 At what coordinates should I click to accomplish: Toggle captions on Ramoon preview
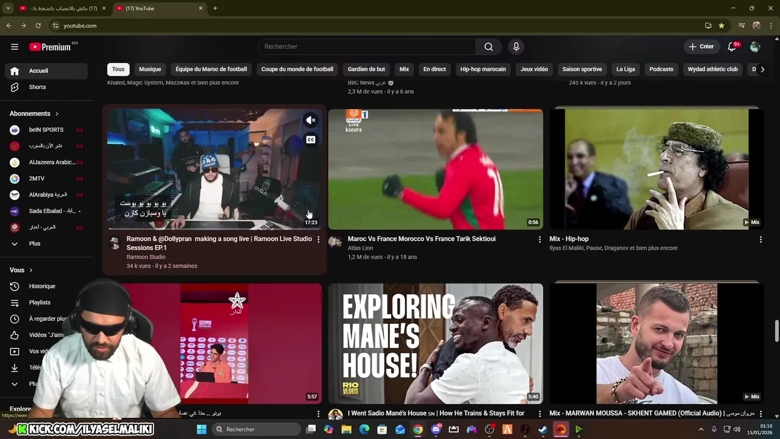click(311, 140)
